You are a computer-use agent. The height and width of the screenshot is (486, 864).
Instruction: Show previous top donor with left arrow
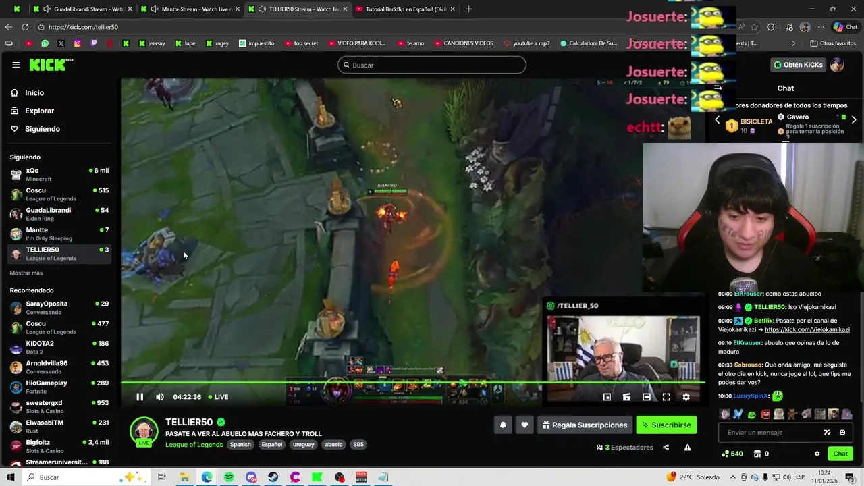tap(718, 120)
